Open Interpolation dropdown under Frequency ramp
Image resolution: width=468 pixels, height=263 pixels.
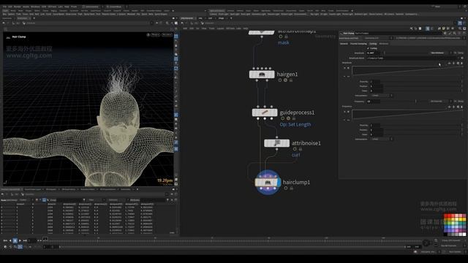(382, 139)
